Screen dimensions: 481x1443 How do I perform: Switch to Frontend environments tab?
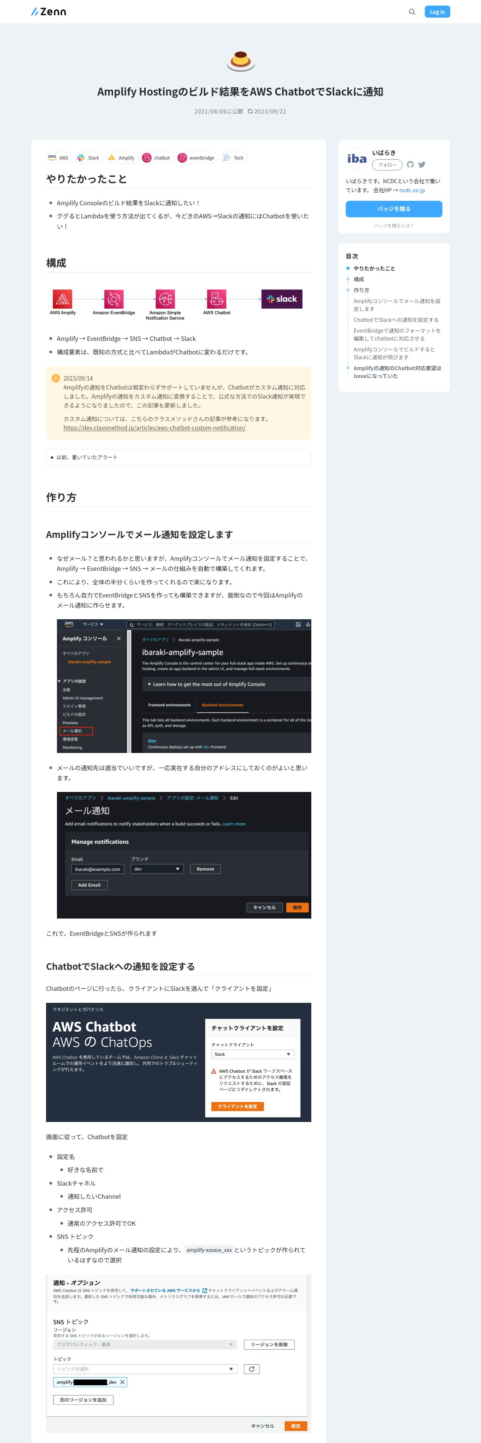pos(169,705)
